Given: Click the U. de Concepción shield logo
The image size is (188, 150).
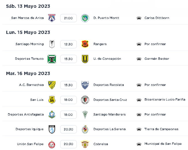Looking at the screenshot, I should coord(85,59).
